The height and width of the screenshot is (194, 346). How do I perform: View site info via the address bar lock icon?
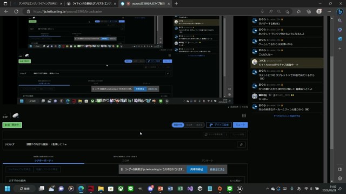tap(28, 11)
